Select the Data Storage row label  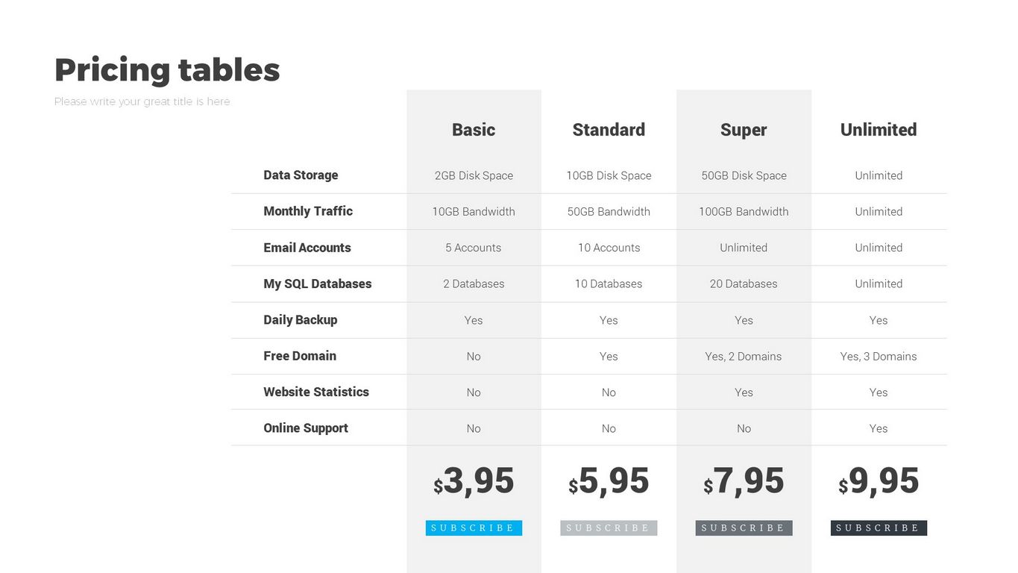pyautogui.click(x=301, y=175)
